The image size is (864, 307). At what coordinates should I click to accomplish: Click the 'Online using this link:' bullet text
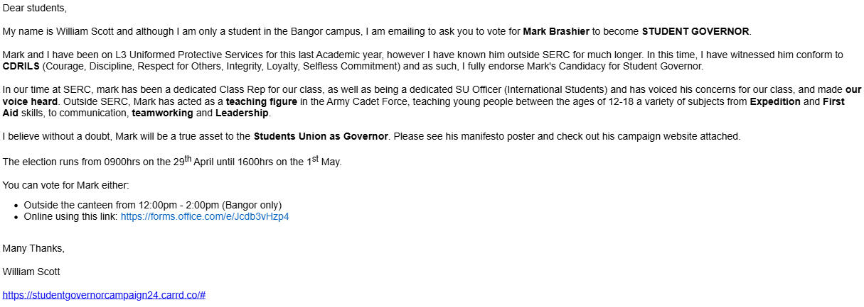click(x=71, y=216)
